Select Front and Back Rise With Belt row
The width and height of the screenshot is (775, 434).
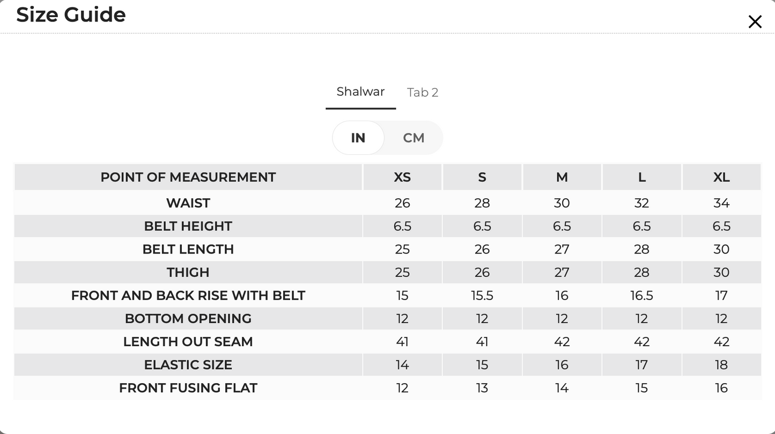387,295
